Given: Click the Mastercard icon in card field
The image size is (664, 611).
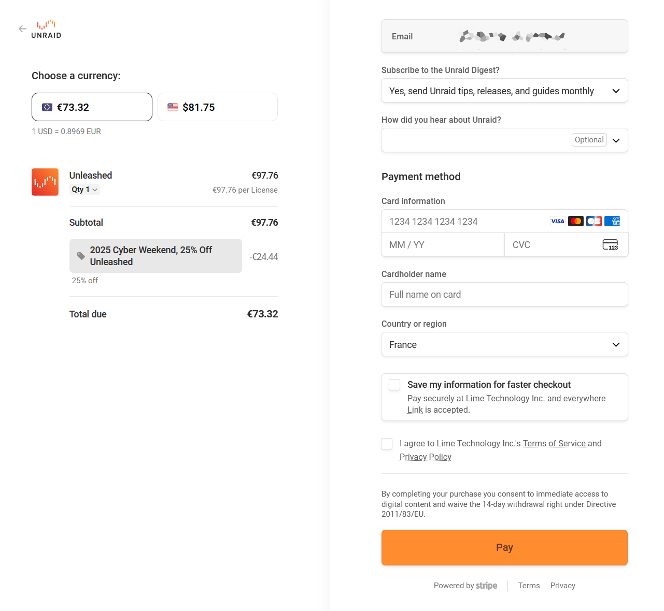Looking at the screenshot, I should [576, 221].
